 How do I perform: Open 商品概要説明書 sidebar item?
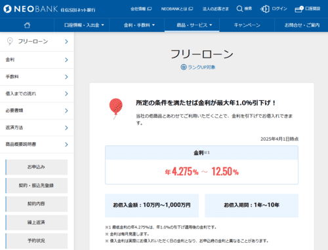[37, 145]
